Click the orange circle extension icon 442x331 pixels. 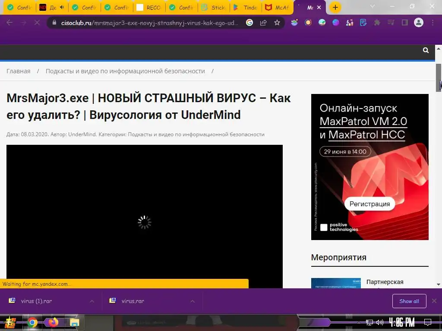[x=308, y=22]
